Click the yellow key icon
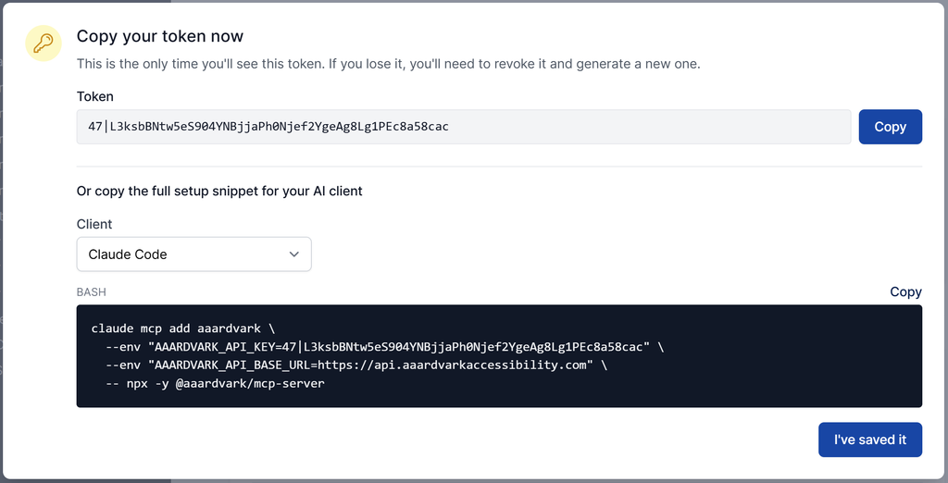Screen dimensions: 948x483 click(x=43, y=43)
